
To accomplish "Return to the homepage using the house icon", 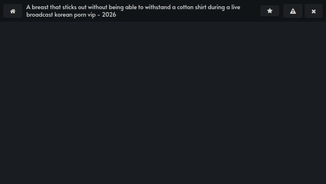I will [x=13, y=11].
